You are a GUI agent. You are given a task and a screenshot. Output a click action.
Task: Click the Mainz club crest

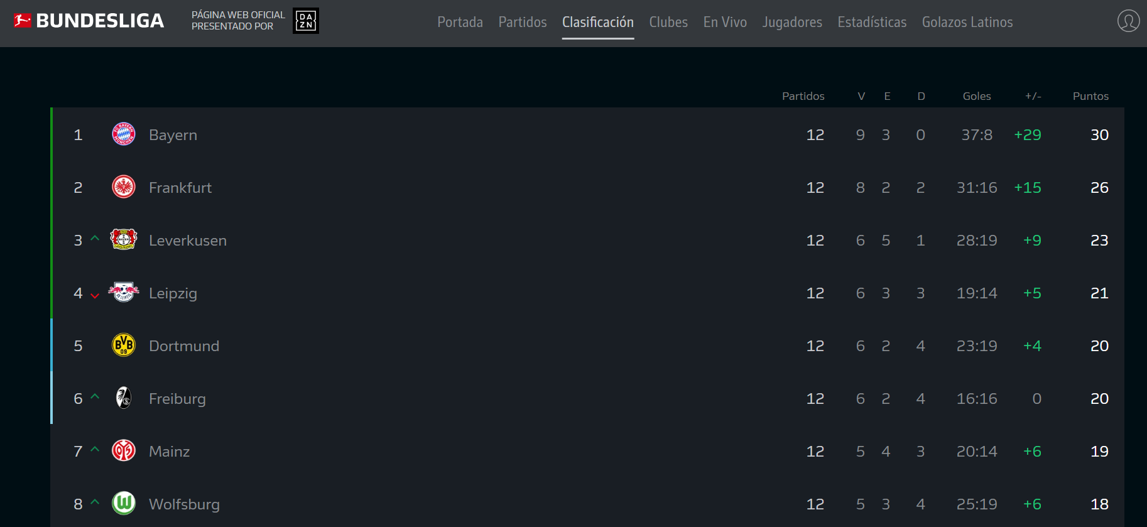point(124,450)
